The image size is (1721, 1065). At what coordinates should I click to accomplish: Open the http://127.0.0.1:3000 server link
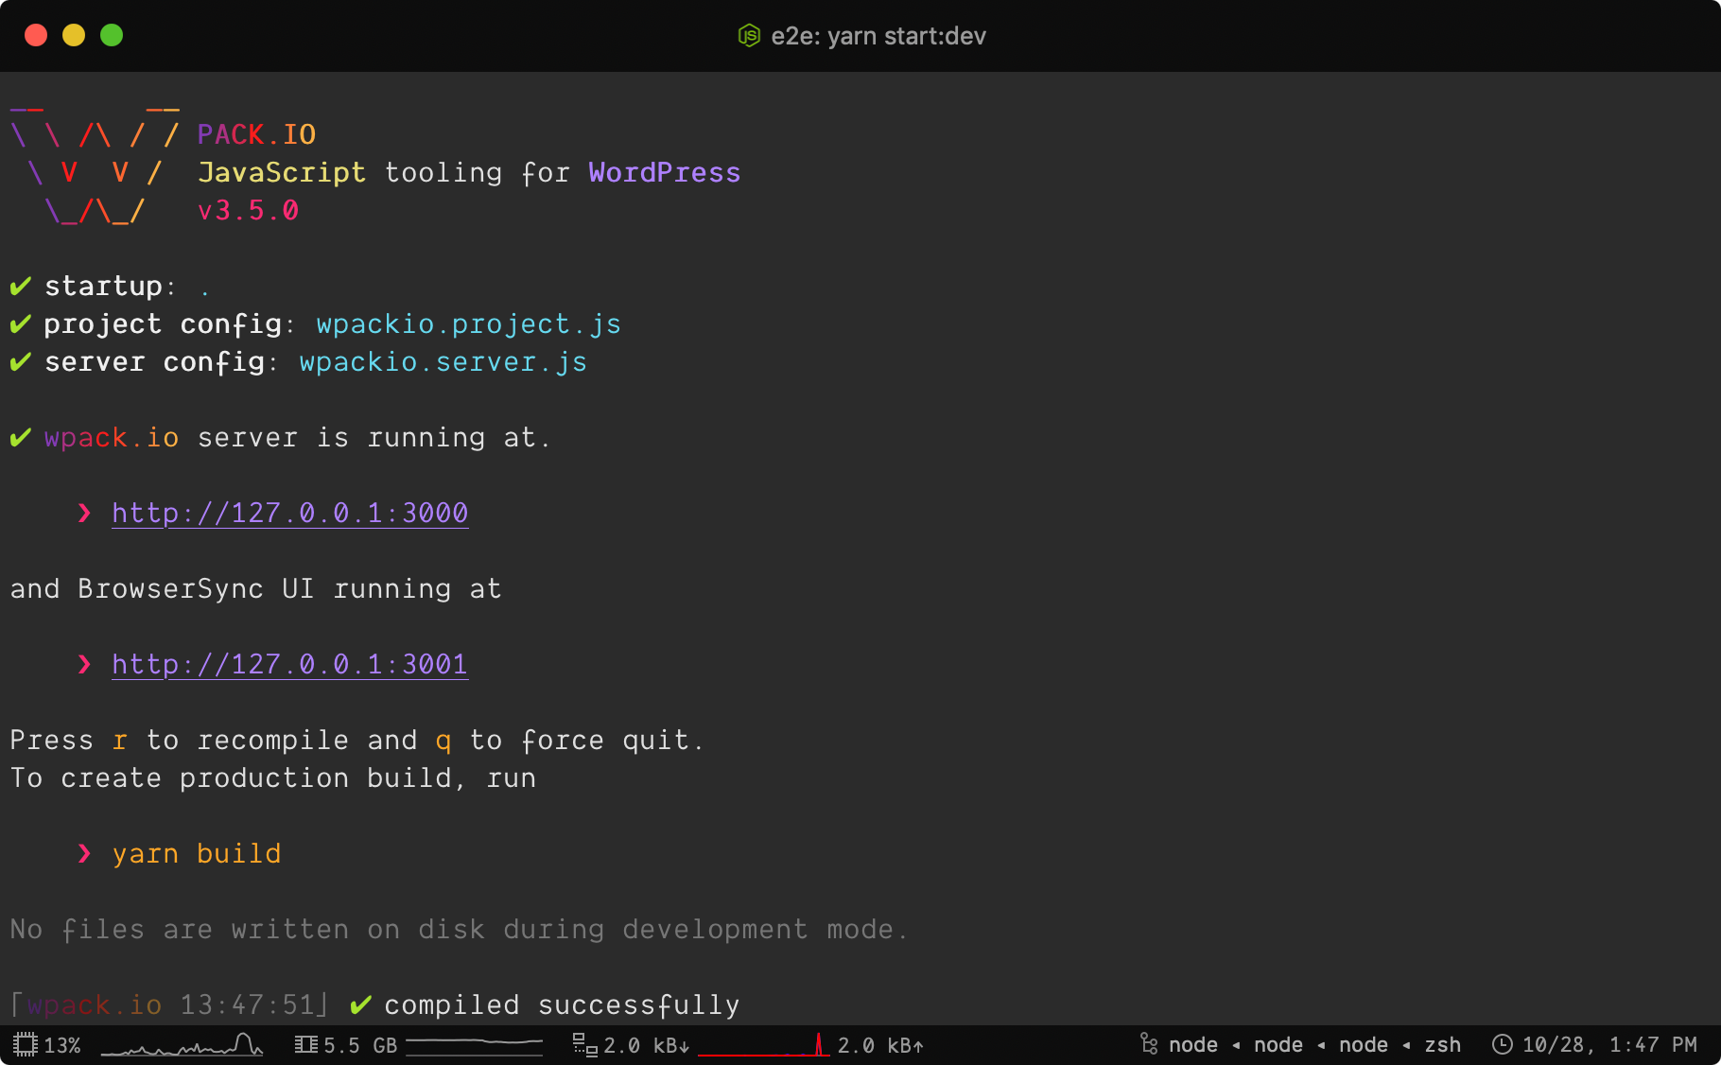pos(289,514)
